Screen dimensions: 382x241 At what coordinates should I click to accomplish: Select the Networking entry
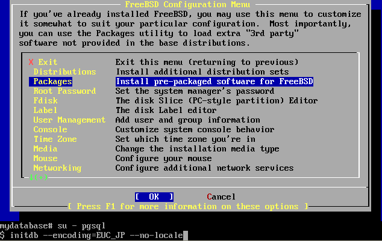[x=57, y=168]
